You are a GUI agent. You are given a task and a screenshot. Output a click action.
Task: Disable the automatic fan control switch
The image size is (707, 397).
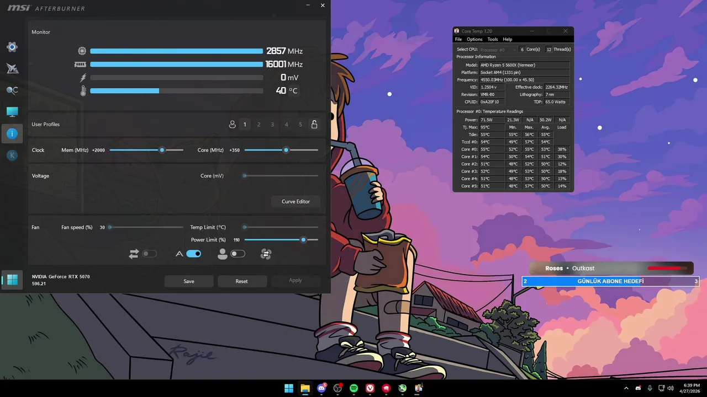click(x=194, y=254)
